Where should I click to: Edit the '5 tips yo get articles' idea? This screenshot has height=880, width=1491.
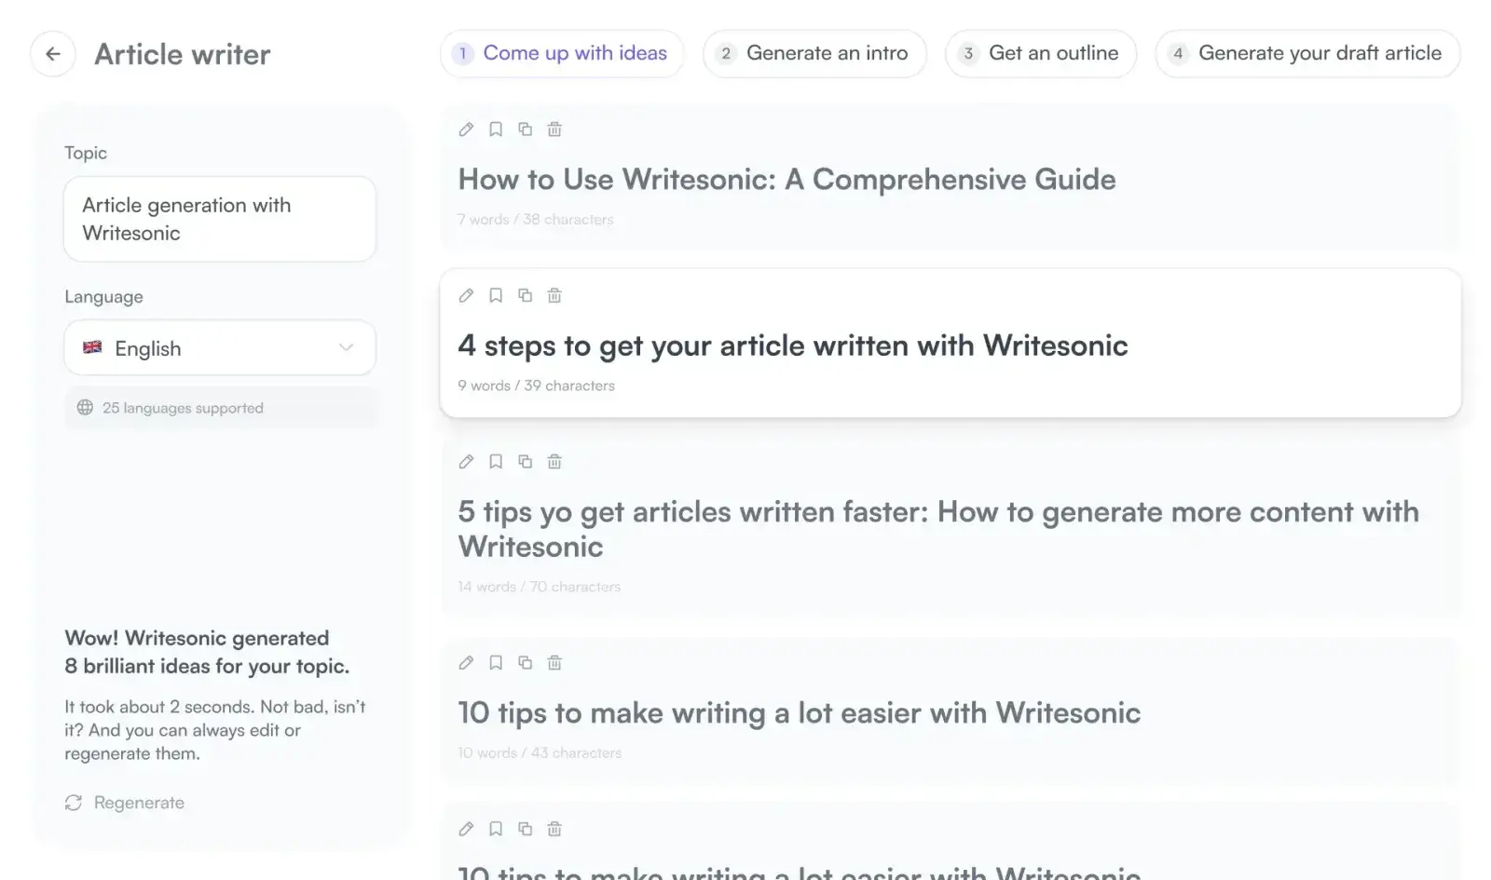tap(466, 462)
